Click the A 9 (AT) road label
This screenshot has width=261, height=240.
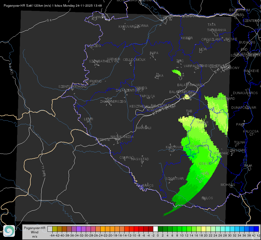coord(11,69)
